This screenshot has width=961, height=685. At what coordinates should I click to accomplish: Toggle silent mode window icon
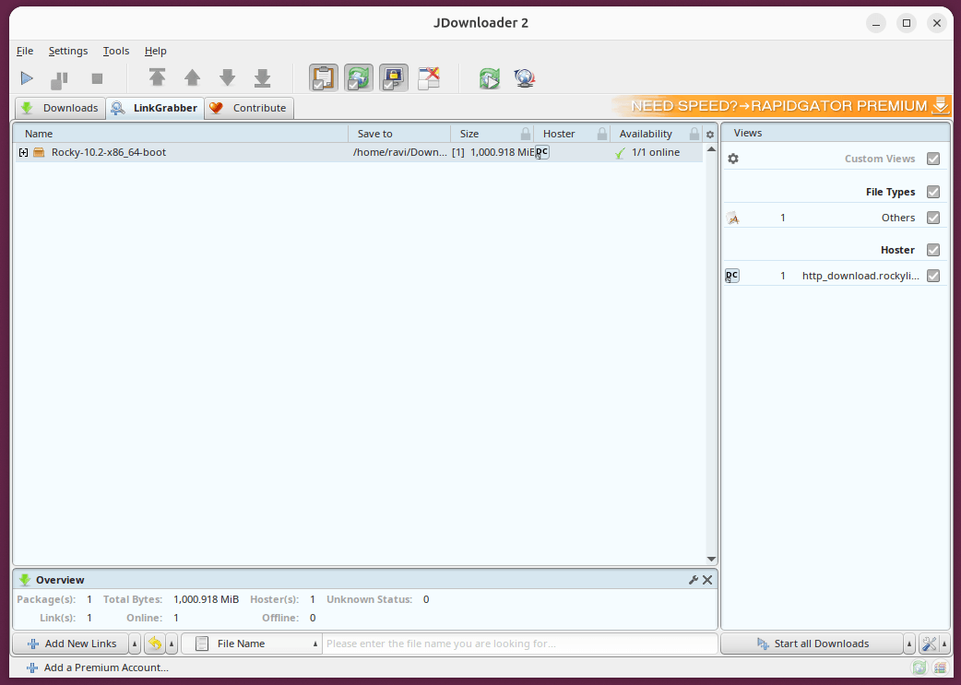coord(429,77)
